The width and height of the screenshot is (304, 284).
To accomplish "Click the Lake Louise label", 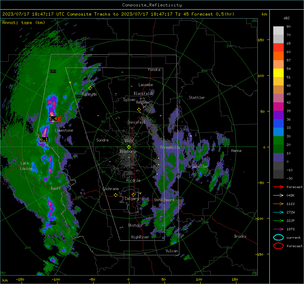I will (26, 166).
